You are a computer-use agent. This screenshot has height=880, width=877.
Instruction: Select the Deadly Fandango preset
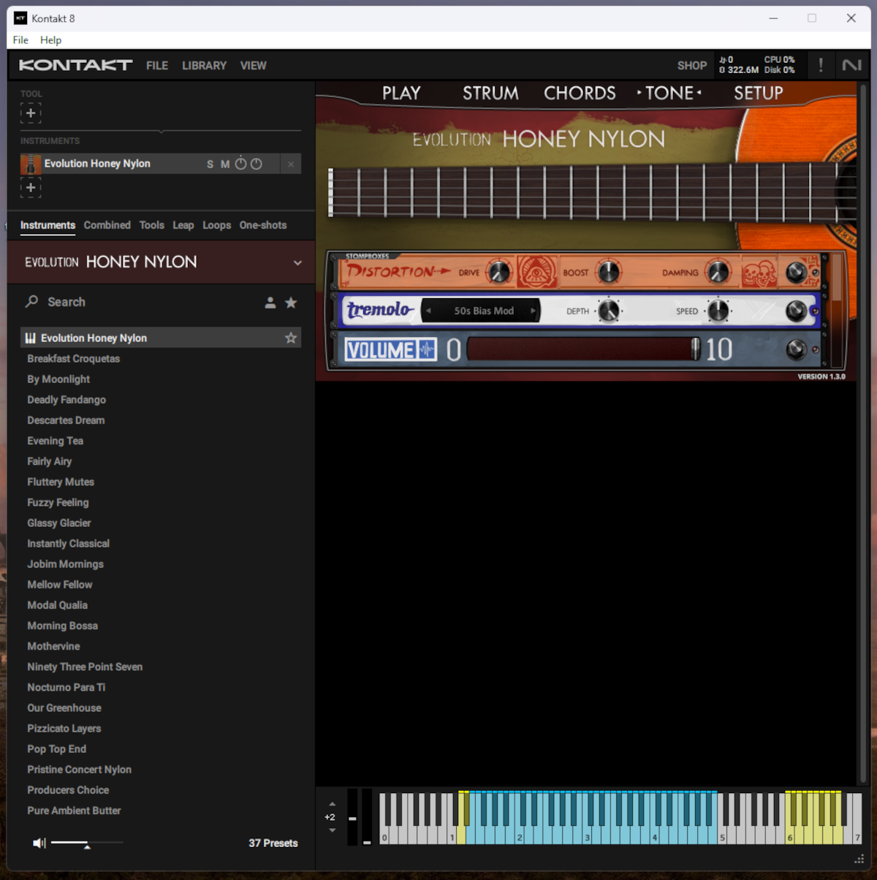[x=67, y=400]
